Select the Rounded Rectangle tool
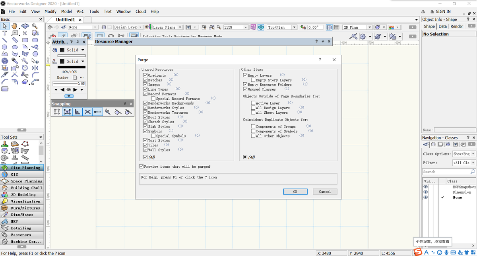477x256 pixels. (x=35, y=40)
